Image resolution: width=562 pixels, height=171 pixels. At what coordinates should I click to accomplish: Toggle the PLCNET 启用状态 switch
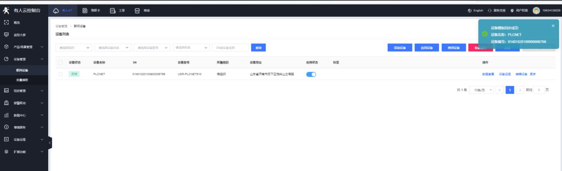(x=311, y=74)
